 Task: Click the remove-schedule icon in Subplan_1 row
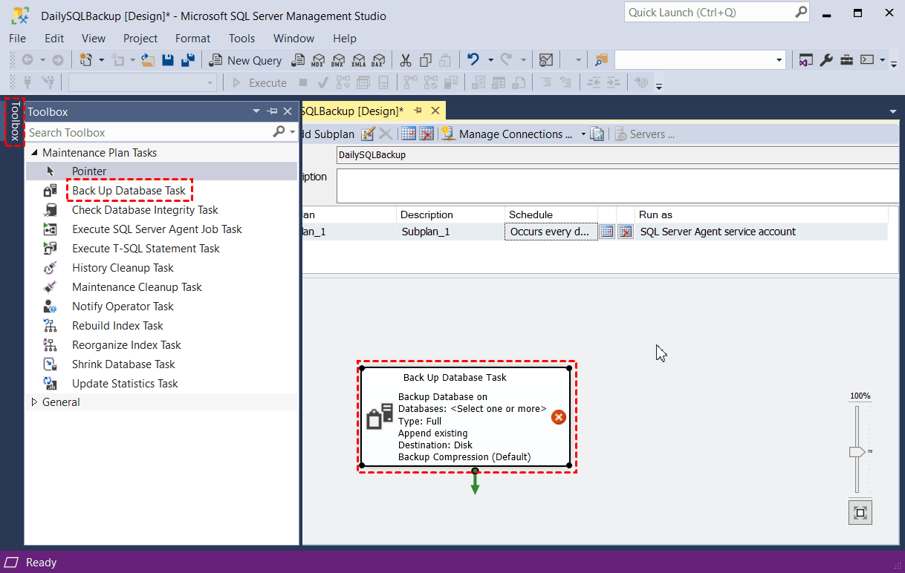[x=626, y=232]
